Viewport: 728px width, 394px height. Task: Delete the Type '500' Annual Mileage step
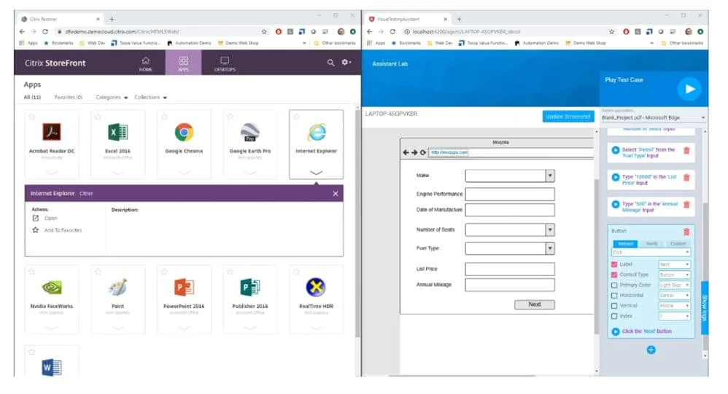(x=686, y=205)
